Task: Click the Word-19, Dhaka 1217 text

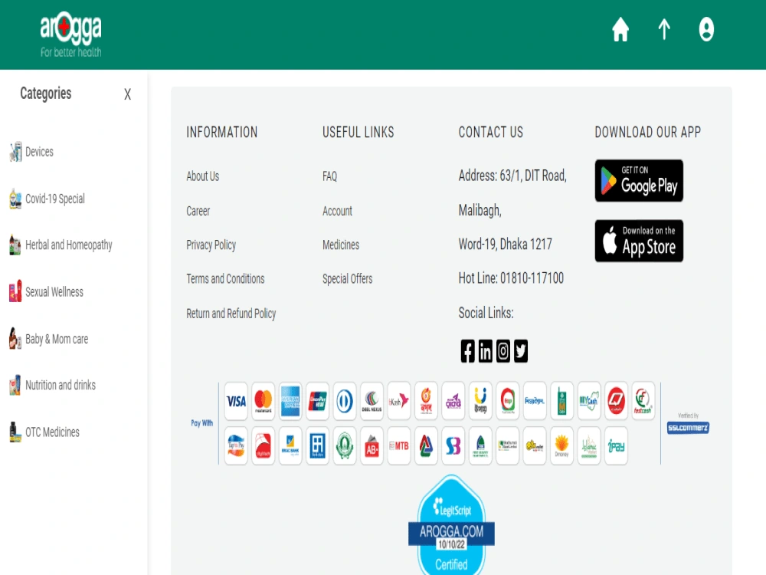Action: click(x=505, y=244)
